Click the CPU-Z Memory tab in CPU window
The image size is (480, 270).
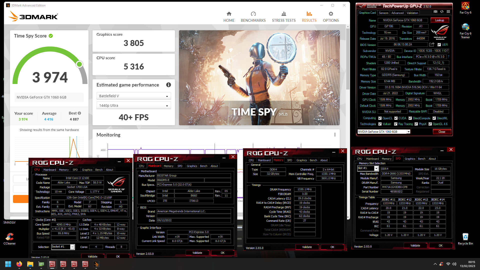coord(64,170)
